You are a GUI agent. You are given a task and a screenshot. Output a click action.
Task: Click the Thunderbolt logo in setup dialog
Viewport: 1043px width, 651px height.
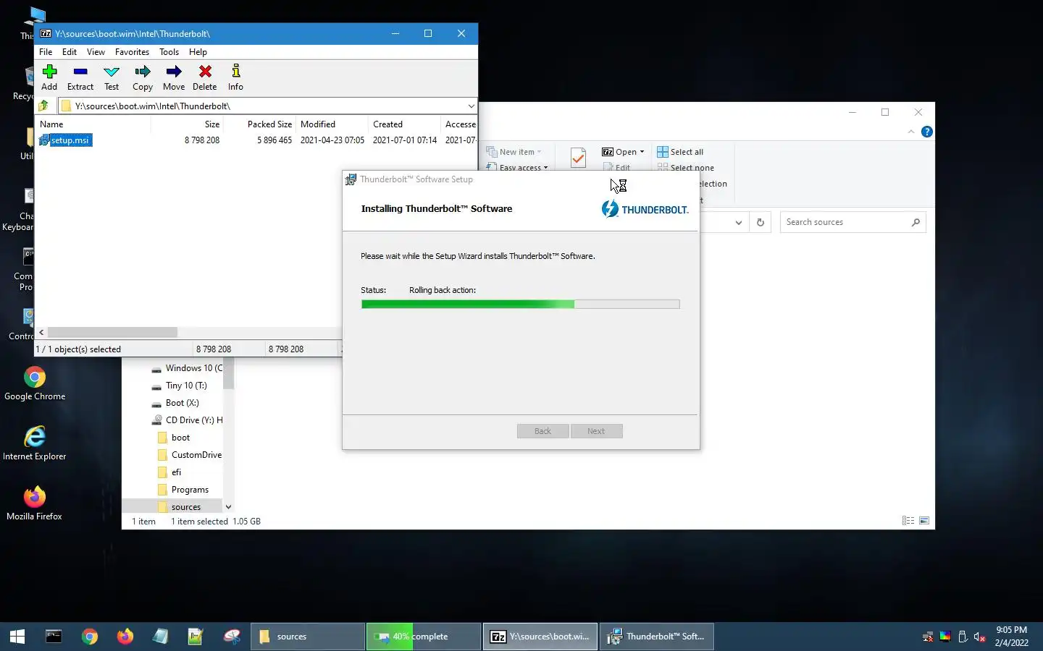pos(645,209)
